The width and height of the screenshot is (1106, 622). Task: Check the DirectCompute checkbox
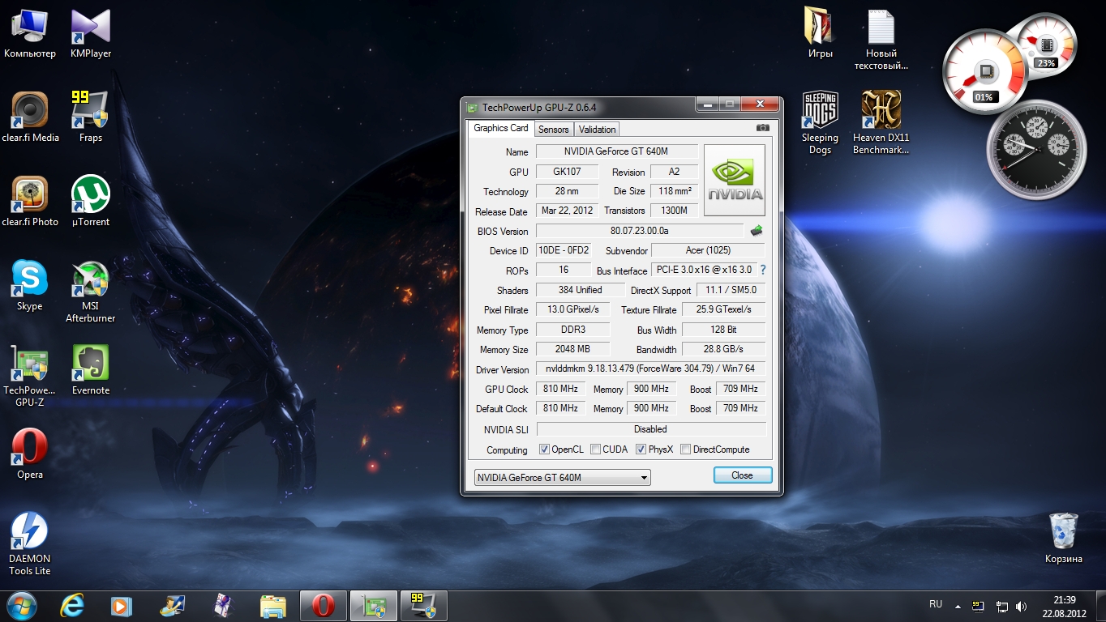pyautogui.click(x=685, y=449)
